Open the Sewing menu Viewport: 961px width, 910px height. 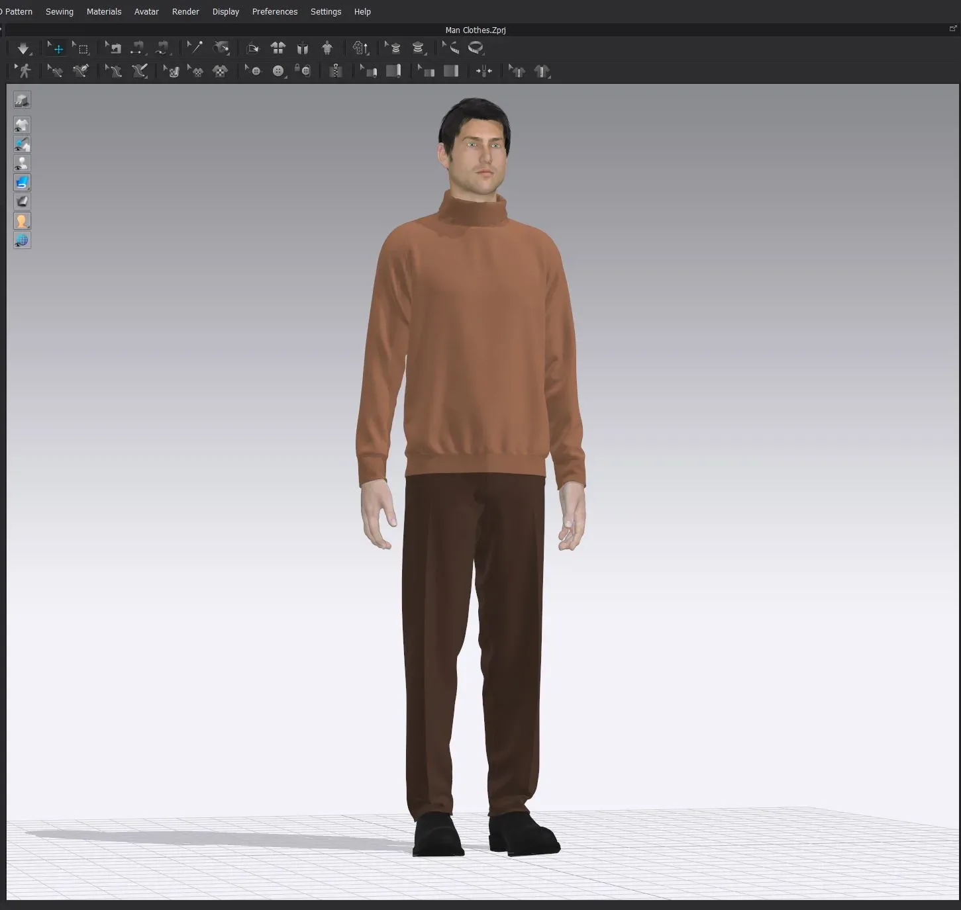(60, 11)
